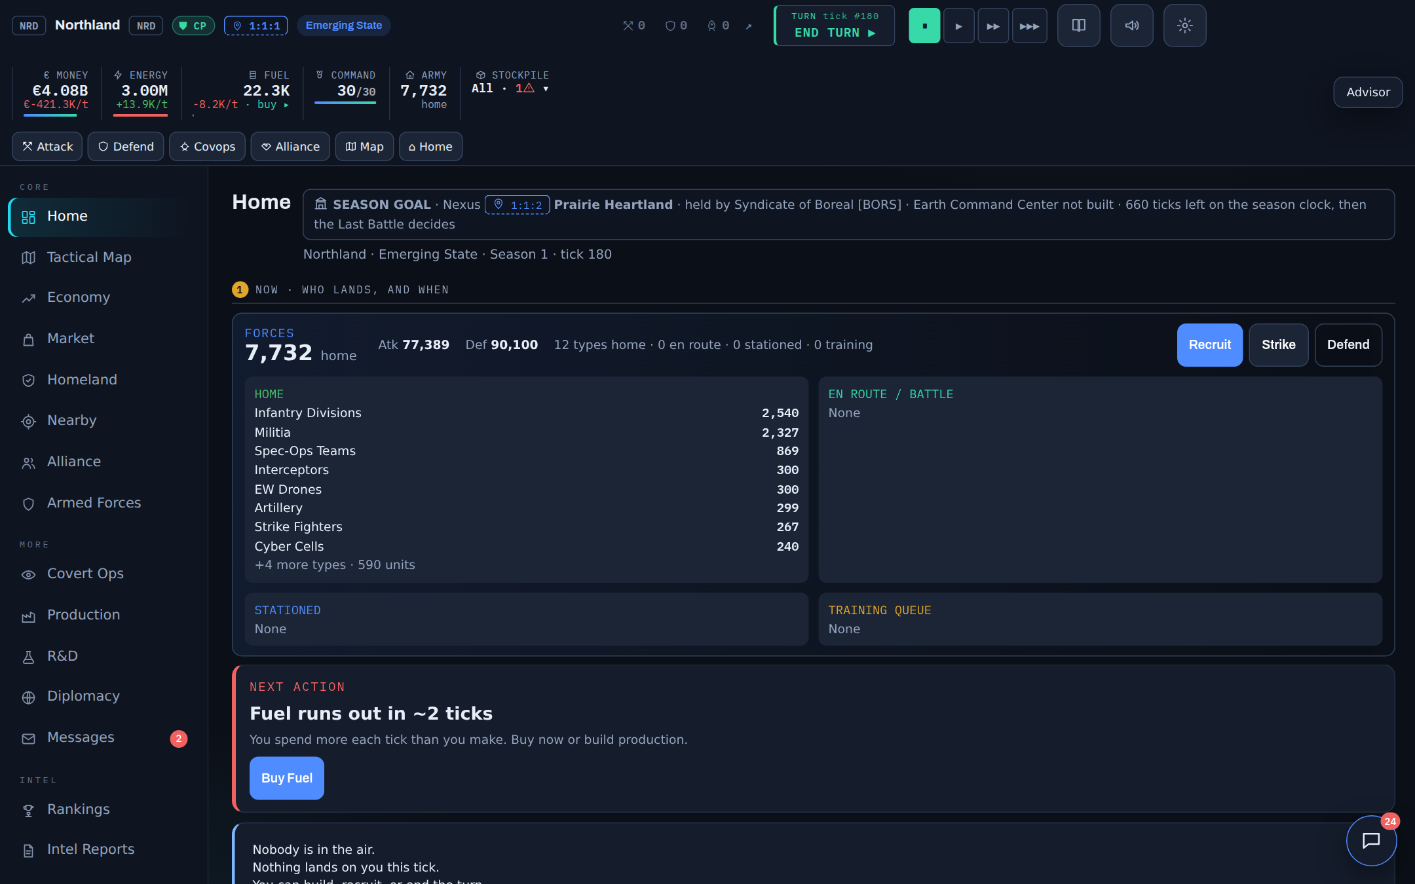1415x884 pixels.
Task: Open Alliance from the top toolbar
Action: [290, 147]
